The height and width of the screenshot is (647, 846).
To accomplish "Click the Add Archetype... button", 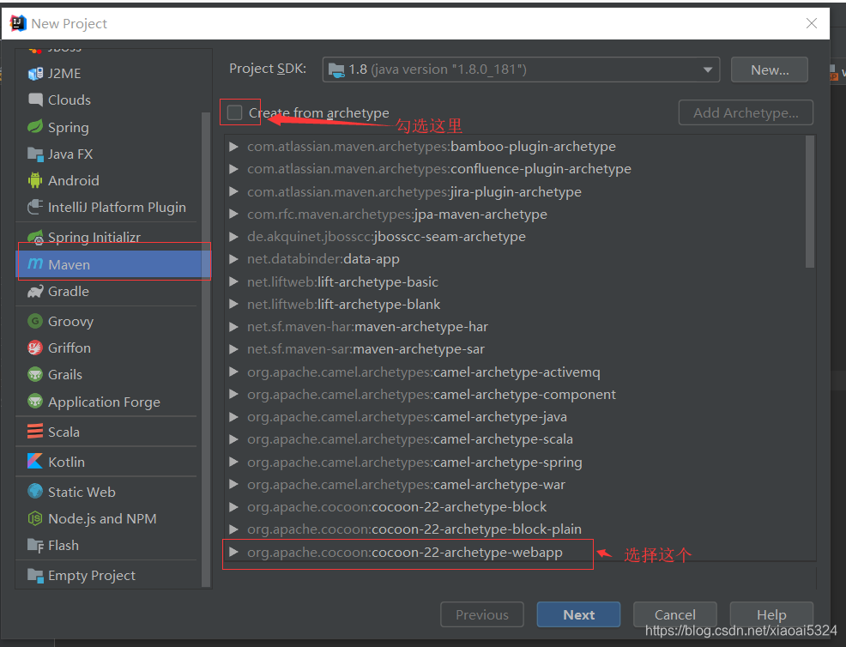I will [746, 112].
